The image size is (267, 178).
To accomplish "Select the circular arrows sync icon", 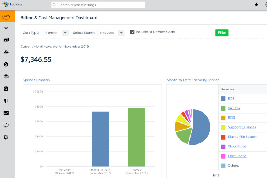I will click(x=6, y=125).
